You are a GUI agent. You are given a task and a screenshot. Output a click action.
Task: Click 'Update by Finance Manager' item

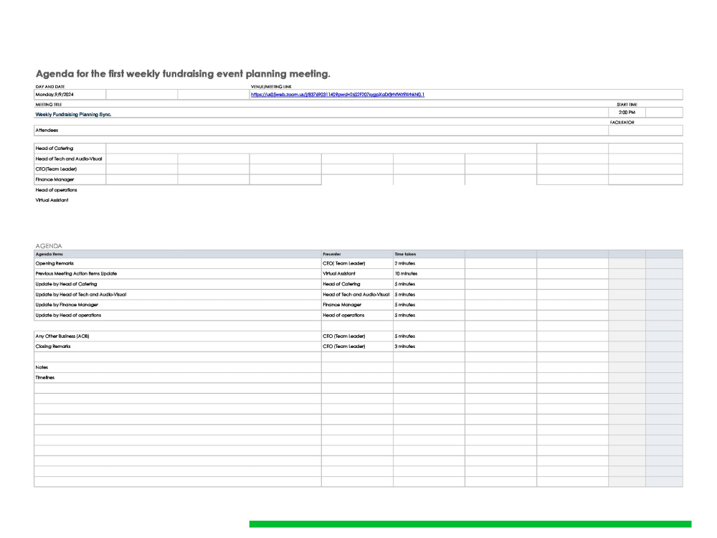pos(178,305)
